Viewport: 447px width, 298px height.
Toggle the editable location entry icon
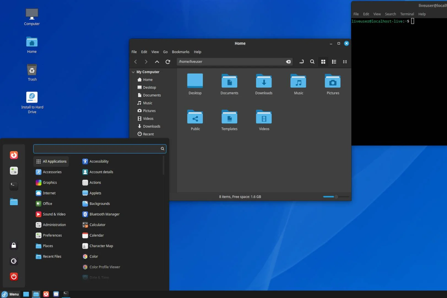pos(301,62)
